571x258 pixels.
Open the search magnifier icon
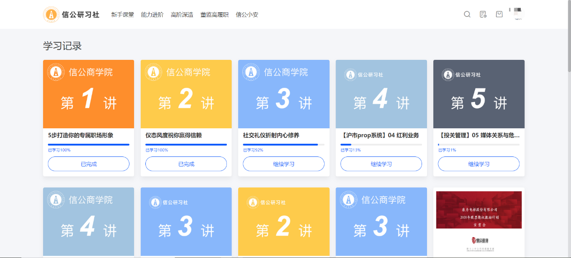(x=467, y=14)
